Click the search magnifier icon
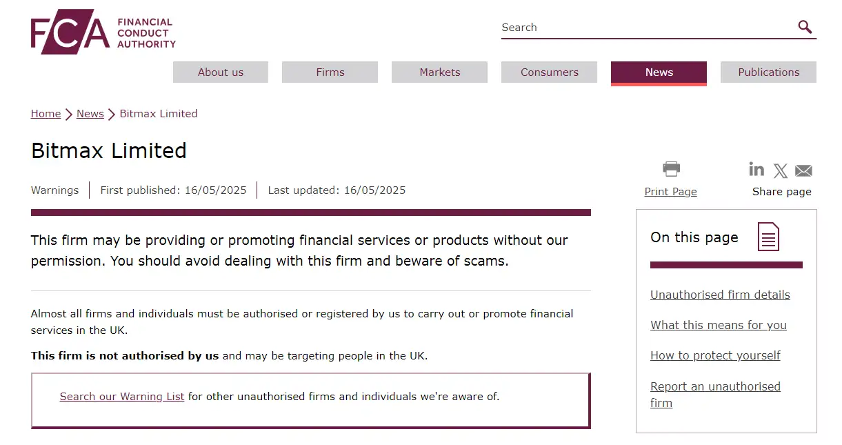 pyautogui.click(x=805, y=27)
